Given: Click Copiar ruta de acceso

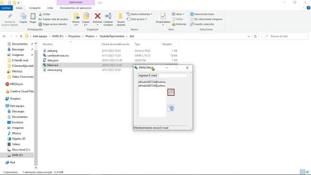Looking at the screenshot, I should [53, 19].
